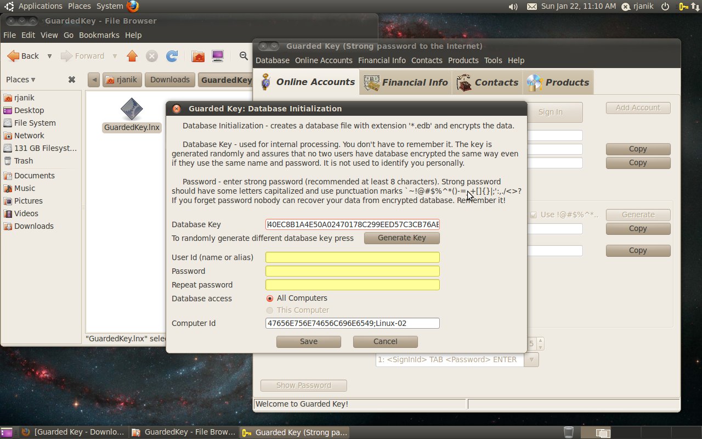Viewport: 702px width, 439px height.
Task: Click the Home folder toolbar icon
Action: (198, 56)
